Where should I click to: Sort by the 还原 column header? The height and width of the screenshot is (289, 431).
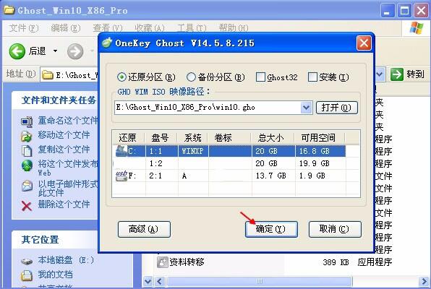coord(128,137)
